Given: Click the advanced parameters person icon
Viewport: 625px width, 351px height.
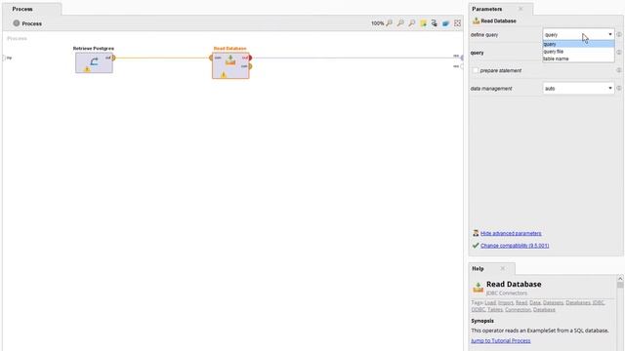Looking at the screenshot, I should 476,233.
